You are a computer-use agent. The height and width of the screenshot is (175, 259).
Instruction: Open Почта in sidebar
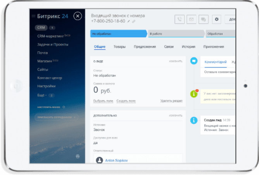pos(42,53)
